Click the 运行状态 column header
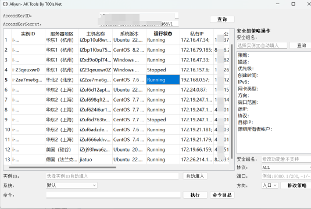This screenshot has width=311, height=209. tap(163, 34)
